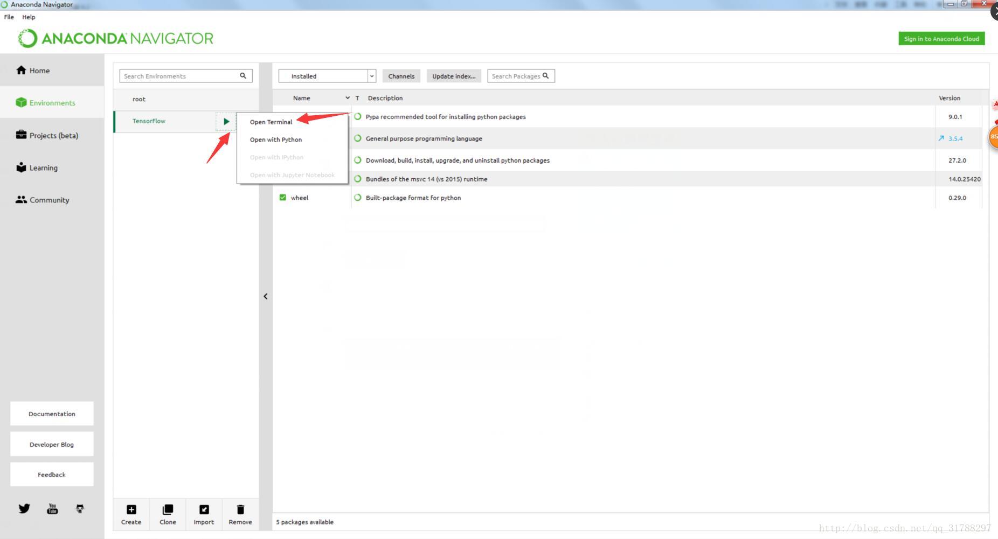Screen dimensions: 998x539
Task: Click the wheel package name
Action: point(300,198)
